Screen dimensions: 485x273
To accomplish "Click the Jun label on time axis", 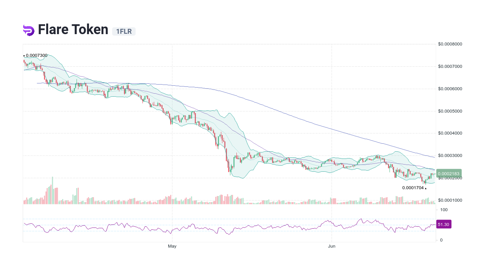I will [x=332, y=246].
